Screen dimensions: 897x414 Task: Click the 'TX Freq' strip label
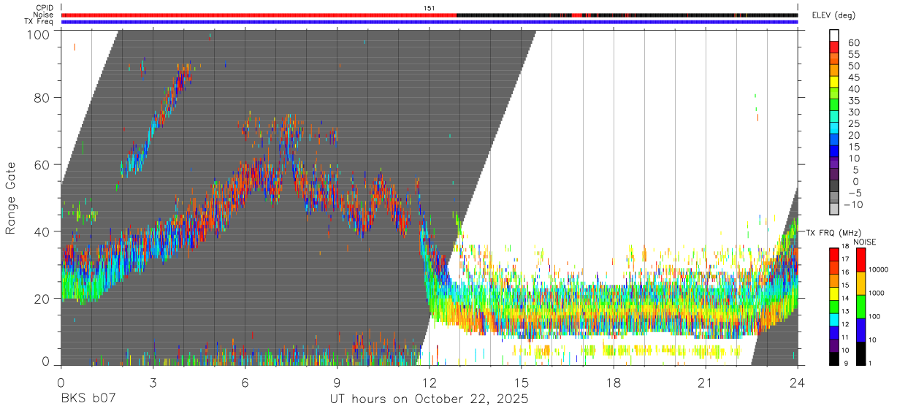pos(40,22)
